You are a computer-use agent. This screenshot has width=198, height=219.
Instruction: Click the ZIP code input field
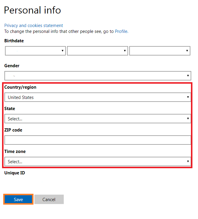[98, 140]
